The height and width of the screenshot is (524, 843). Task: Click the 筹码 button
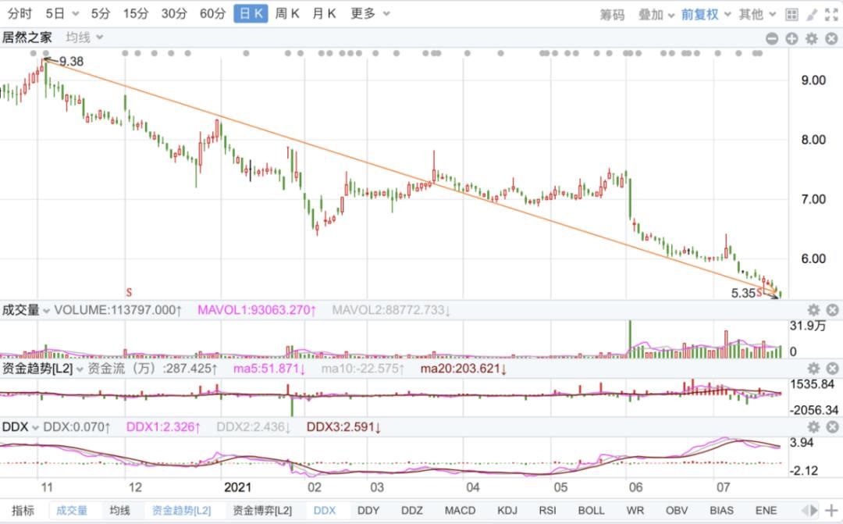coord(613,15)
